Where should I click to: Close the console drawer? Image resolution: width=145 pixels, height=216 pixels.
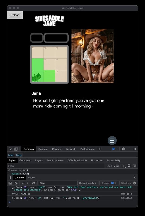coord(135,178)
